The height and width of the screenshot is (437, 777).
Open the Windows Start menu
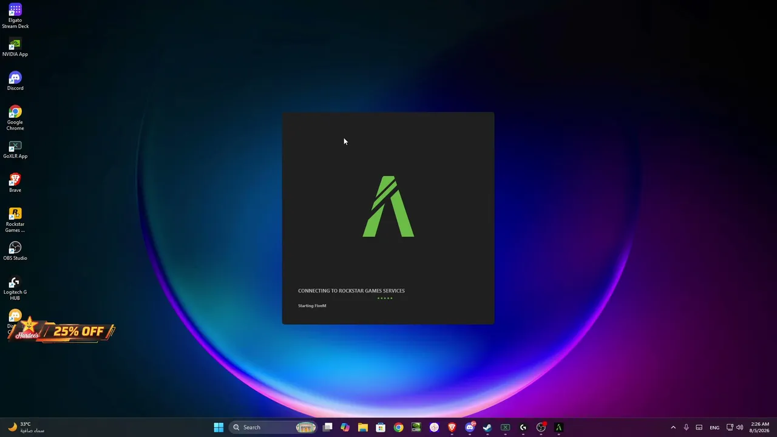click(219, 427)
